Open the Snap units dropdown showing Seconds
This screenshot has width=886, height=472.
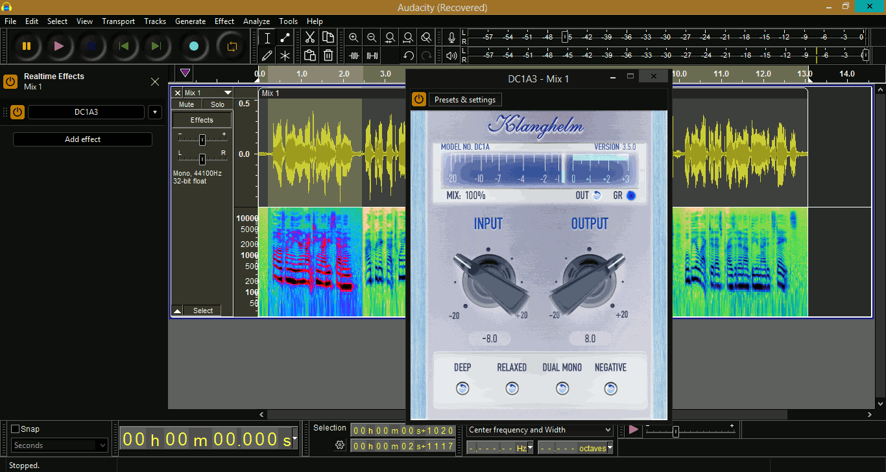(x=58, y=445)
